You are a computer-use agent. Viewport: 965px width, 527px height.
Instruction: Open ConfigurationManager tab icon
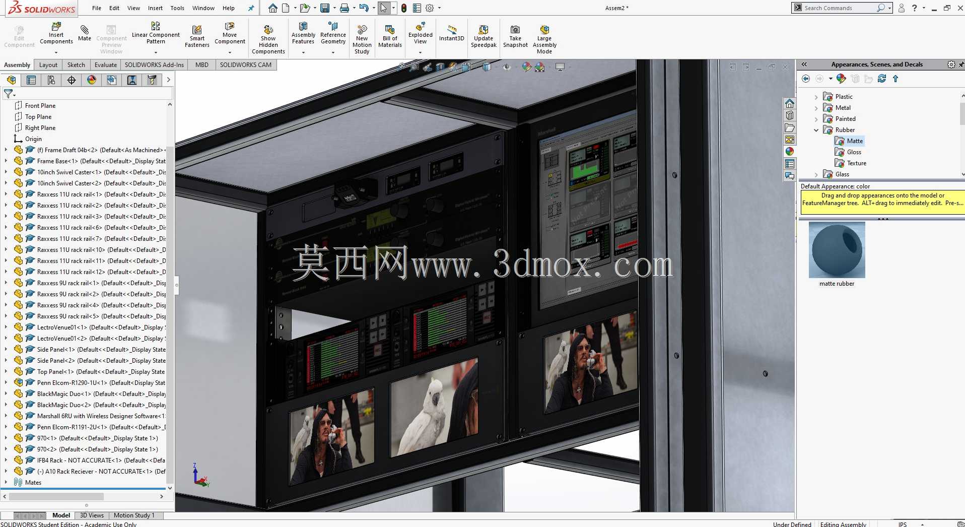(x=51, y=80)
